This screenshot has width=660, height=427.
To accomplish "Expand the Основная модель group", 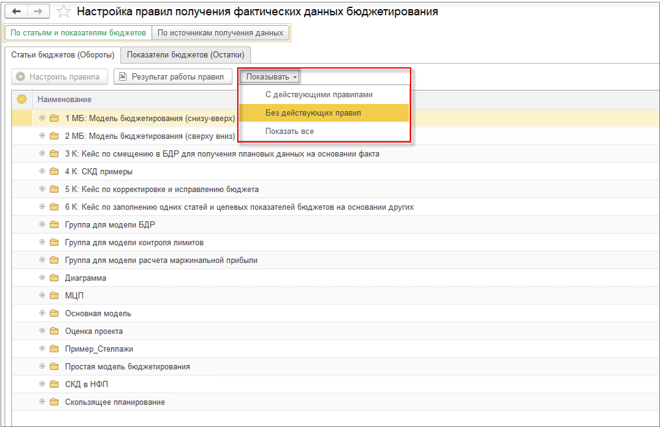I will pos(42,313).
